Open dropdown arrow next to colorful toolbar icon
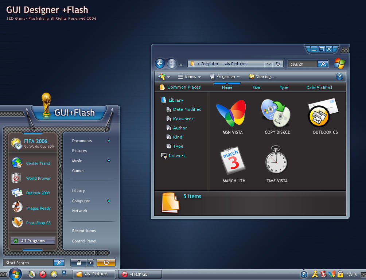The width and height of the screenshot is (366, 280). 168,77
